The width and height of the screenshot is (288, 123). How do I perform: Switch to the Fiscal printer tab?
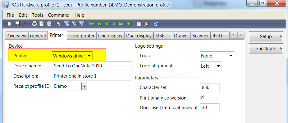tap(81, 36)
